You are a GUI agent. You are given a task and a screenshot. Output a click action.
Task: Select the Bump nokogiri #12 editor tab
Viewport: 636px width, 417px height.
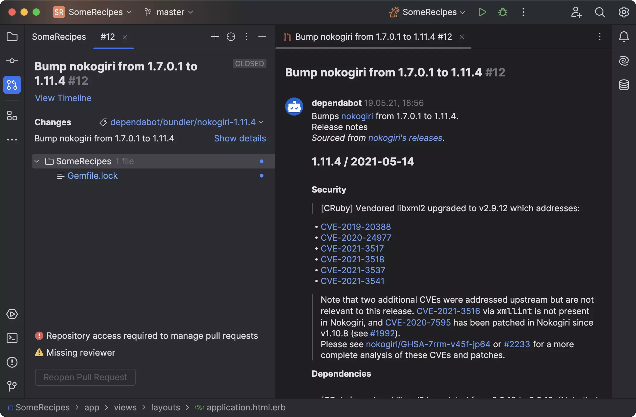click(x=373, y=37)
